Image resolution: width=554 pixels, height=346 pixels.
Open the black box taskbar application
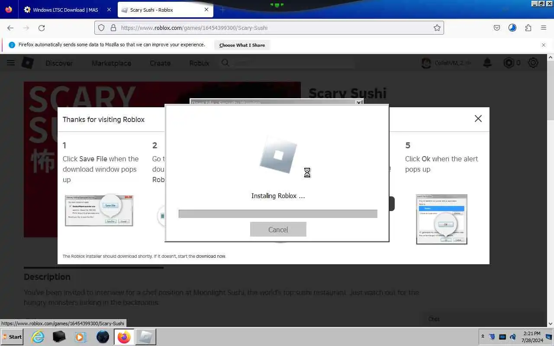pos(59,337)
